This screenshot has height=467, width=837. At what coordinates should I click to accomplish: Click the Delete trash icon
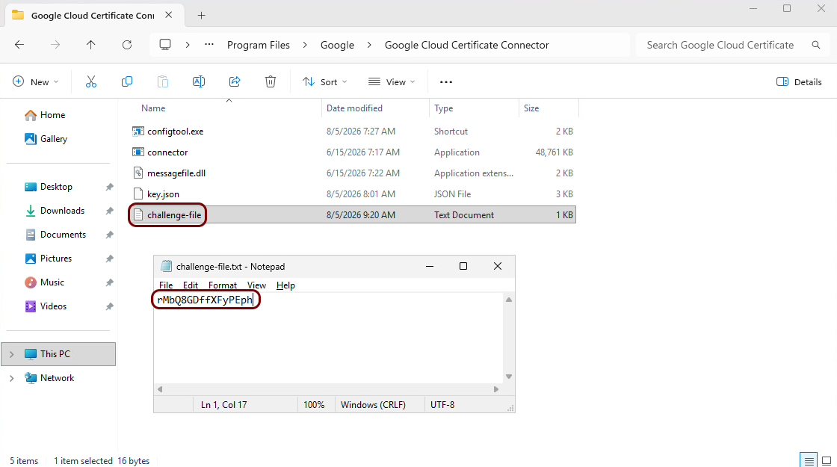click(271, 81)
